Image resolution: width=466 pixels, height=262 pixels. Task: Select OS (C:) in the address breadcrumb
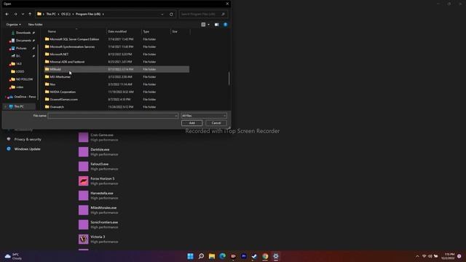[66, 14]
